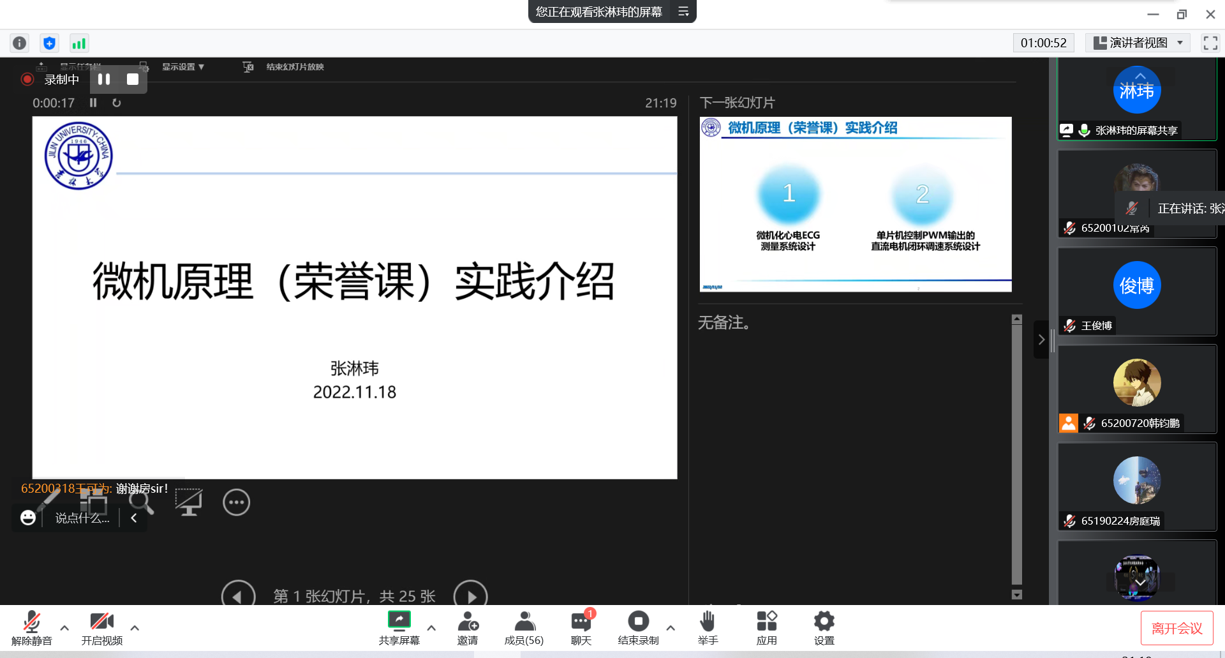Open the meeting info icon
The width and height of the screenshot is (1225, 658).
point(20,43)
